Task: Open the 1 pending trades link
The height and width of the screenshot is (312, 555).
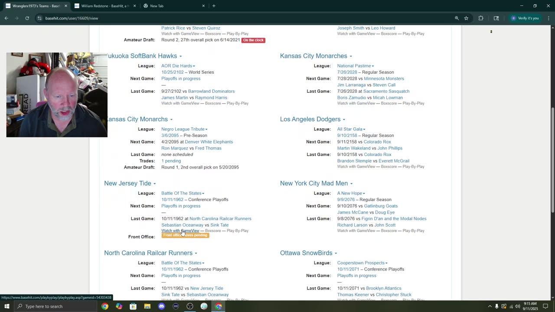Action: point(171,161)
